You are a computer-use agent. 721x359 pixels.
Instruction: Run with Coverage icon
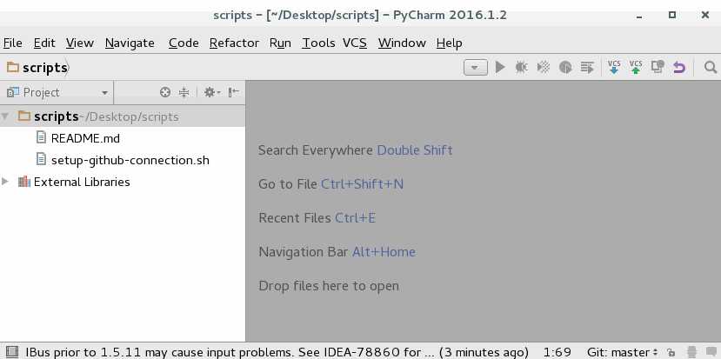543,68
